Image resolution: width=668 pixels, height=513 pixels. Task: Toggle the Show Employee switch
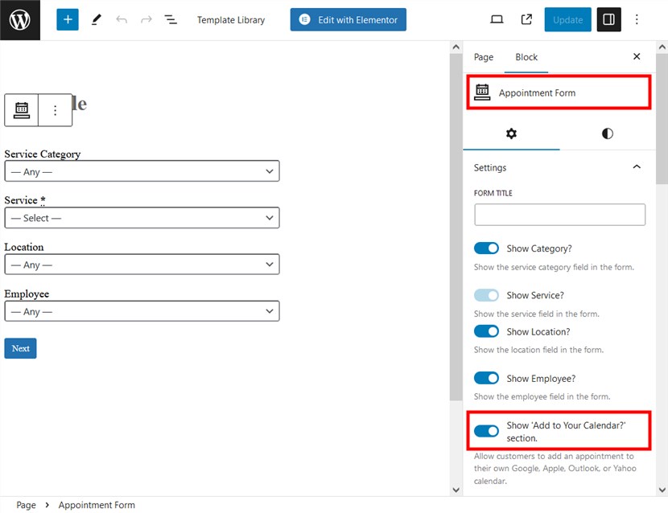[486, 378]
